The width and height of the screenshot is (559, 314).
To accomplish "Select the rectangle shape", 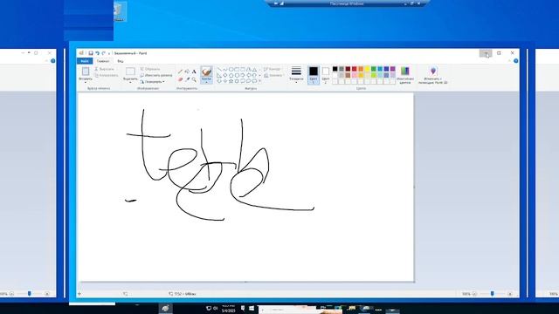I will tap(237, 70).
